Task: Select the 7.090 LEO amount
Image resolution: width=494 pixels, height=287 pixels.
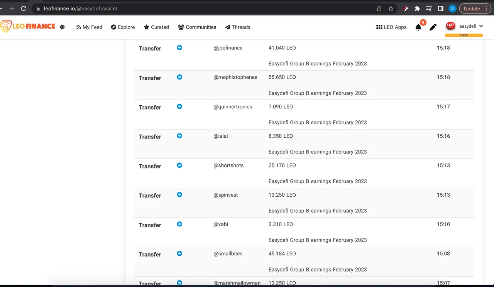Action: [x=281, y=106]
